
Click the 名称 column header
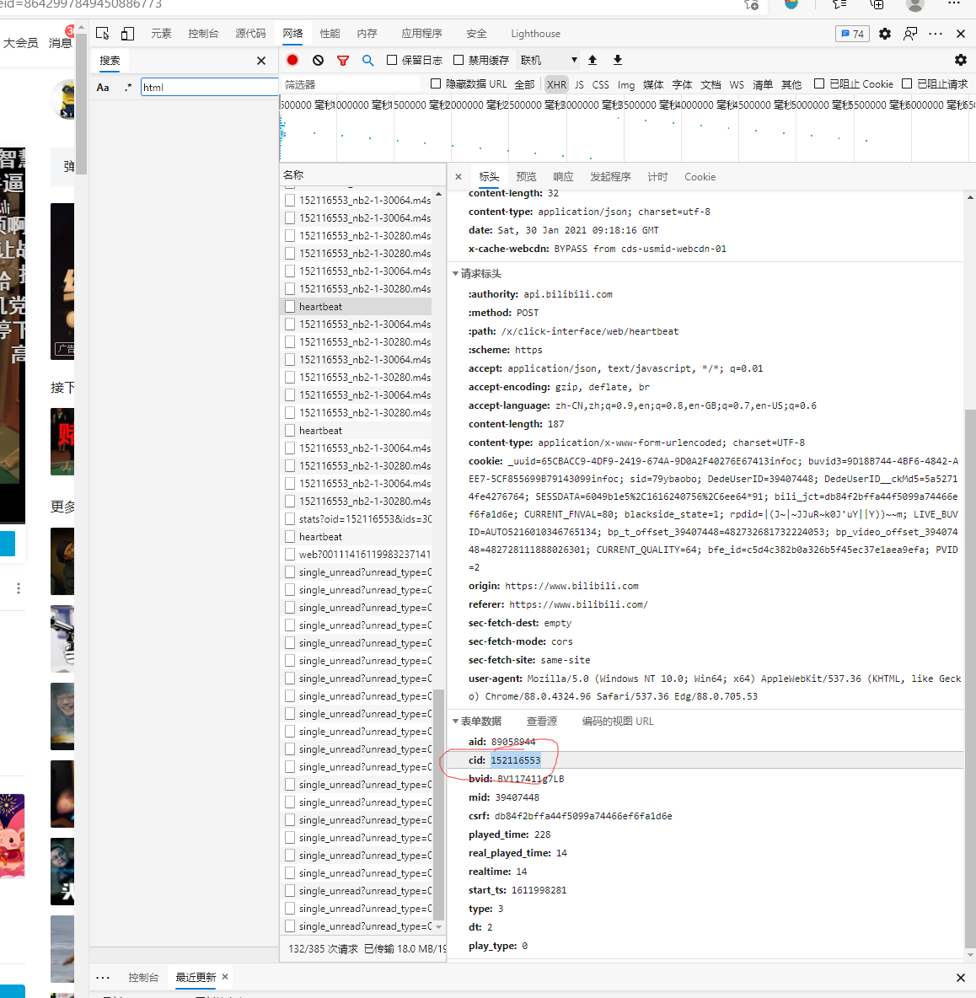(x=362, y=174)
